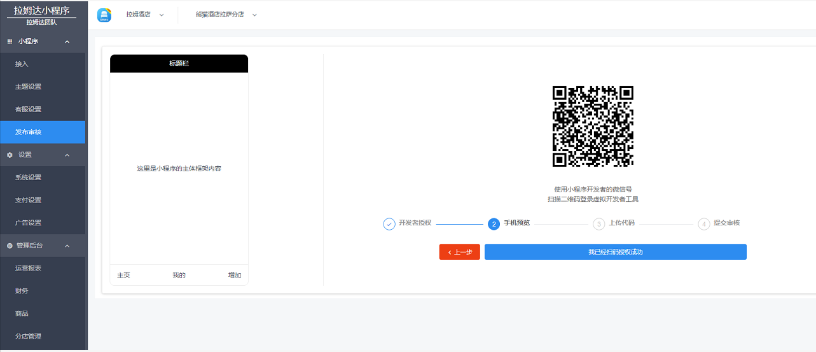Screen dimensions: 816x352
Task: Open 系统设置 in the sidebar
Action: coord(43,178)
